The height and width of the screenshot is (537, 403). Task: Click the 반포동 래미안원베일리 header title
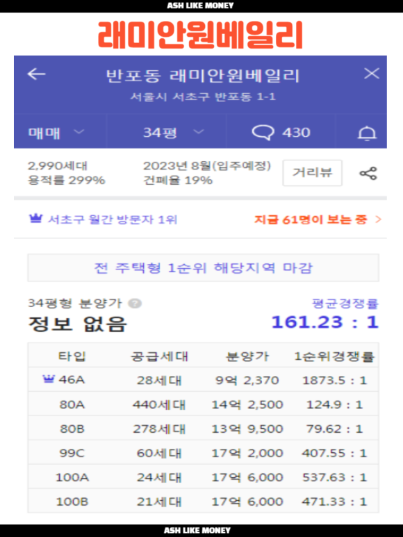tap(203, 76)
